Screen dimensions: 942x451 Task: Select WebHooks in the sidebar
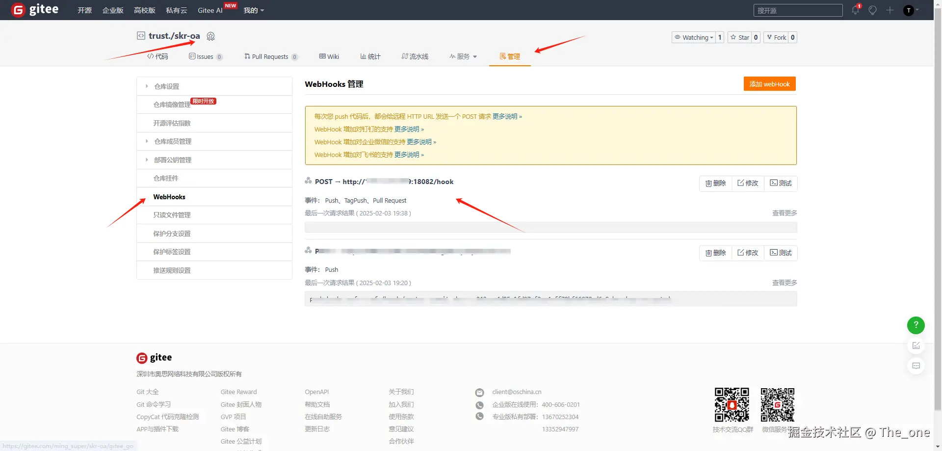coord(214,197)
